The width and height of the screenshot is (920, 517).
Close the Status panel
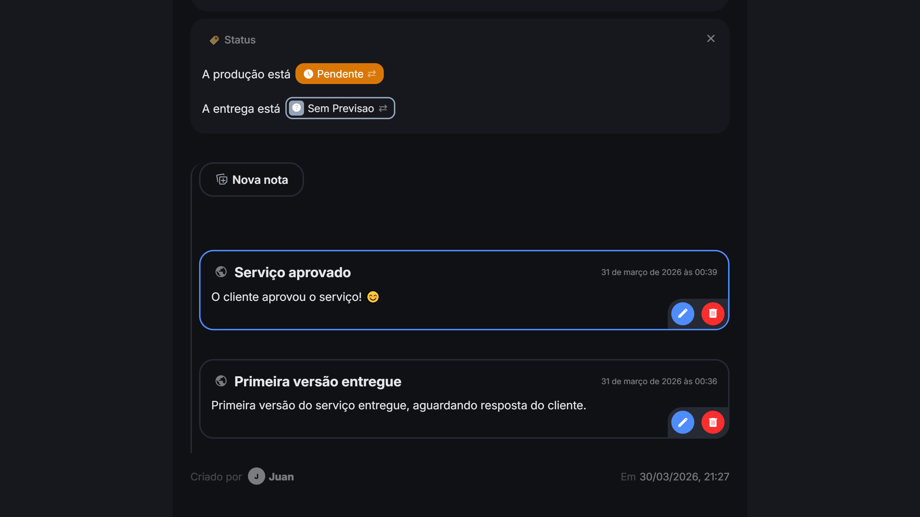coord(710,39)
